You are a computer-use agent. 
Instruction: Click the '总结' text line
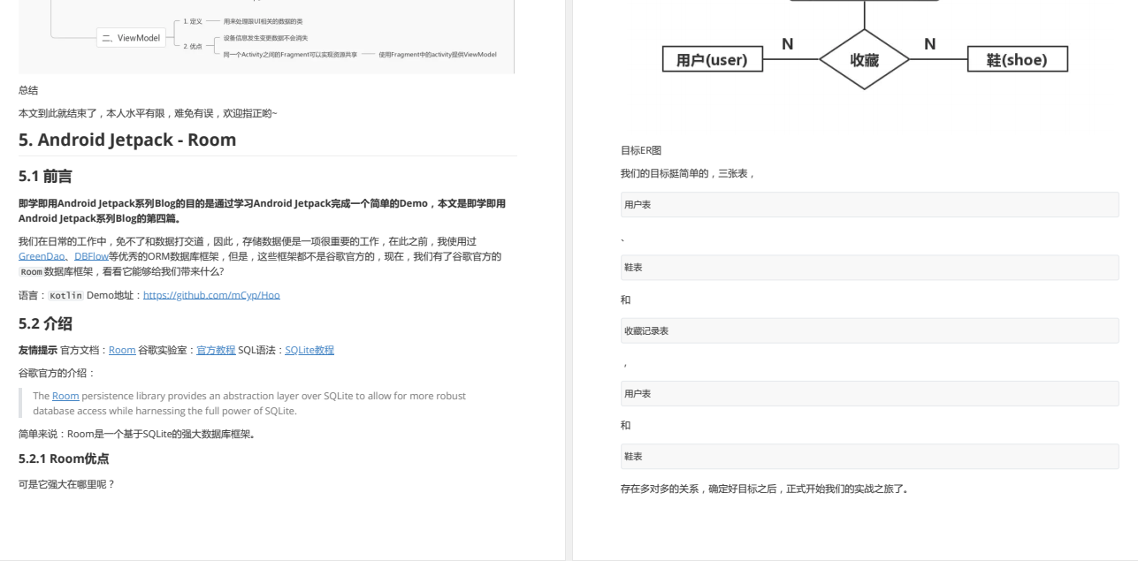click(28, 90)
